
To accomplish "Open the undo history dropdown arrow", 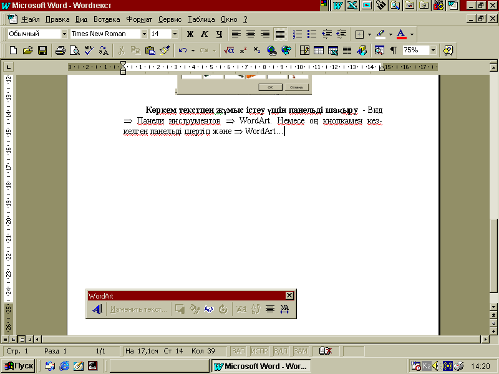I will (x=193, y=50).
